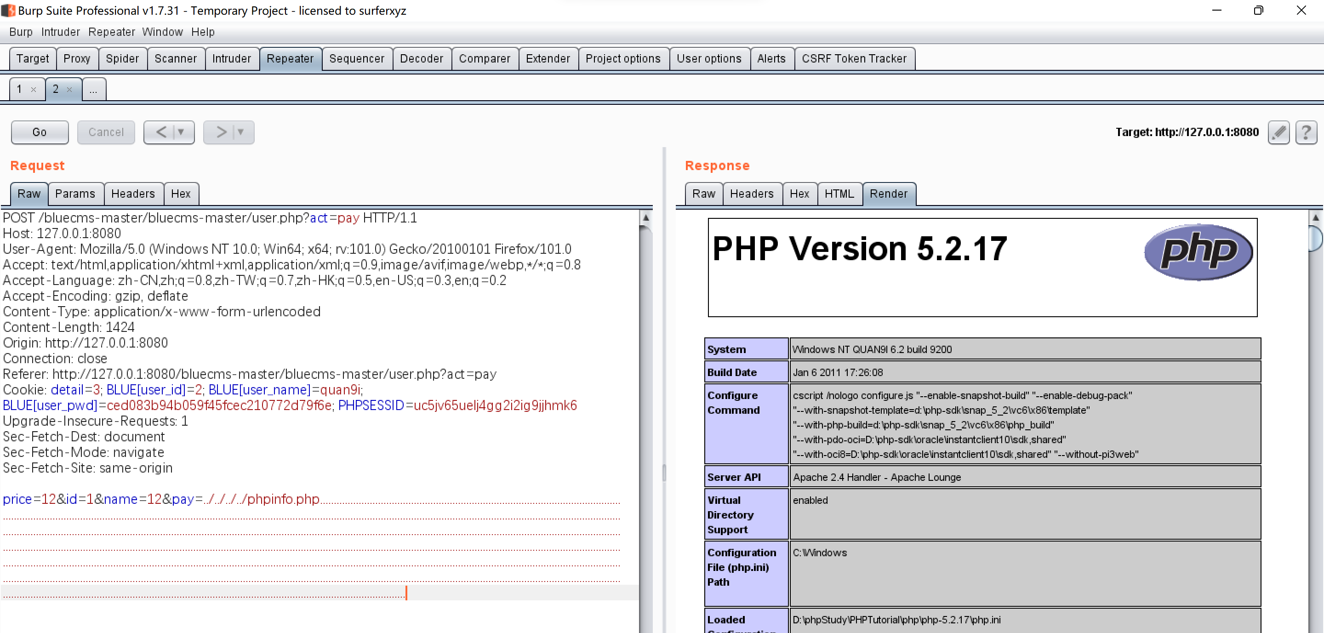1324x633 pixels.
Task: Switch to the Spider tab
Action: click(x=122, y=58)
